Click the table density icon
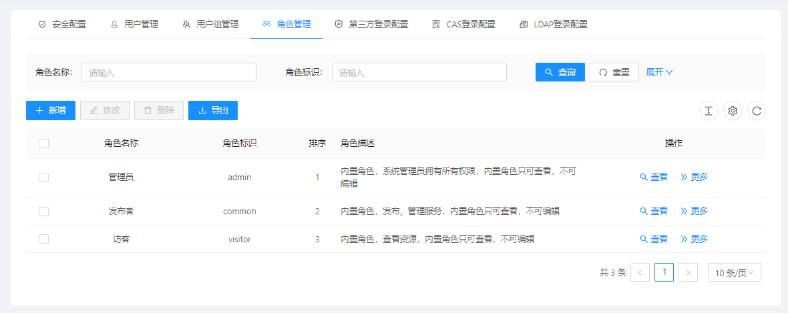This screenshot has width=788, height=313. [708, 111]
